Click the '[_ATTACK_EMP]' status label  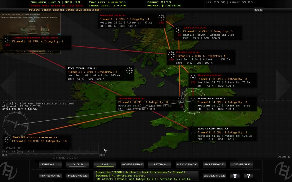(12, 148)
